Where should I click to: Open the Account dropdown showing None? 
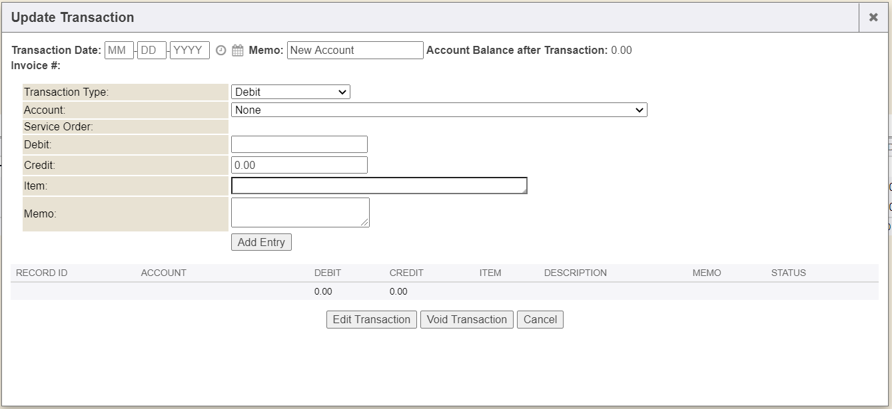click(x=439, y=110)
